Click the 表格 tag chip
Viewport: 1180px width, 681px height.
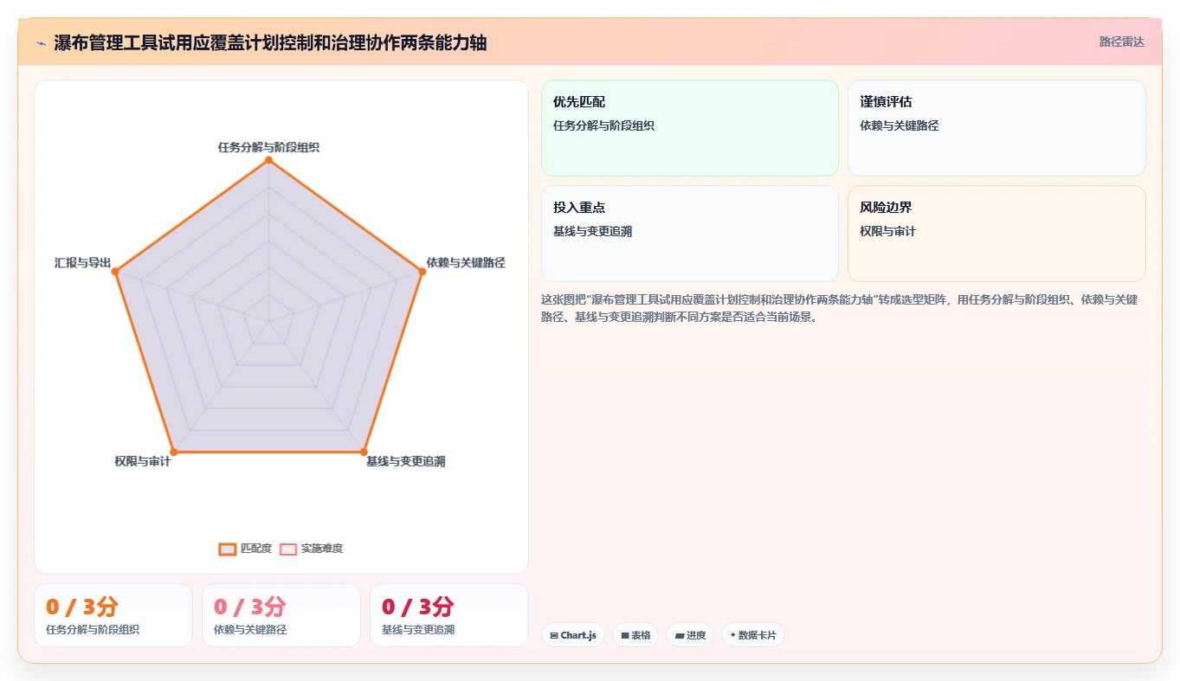point(635,635)
